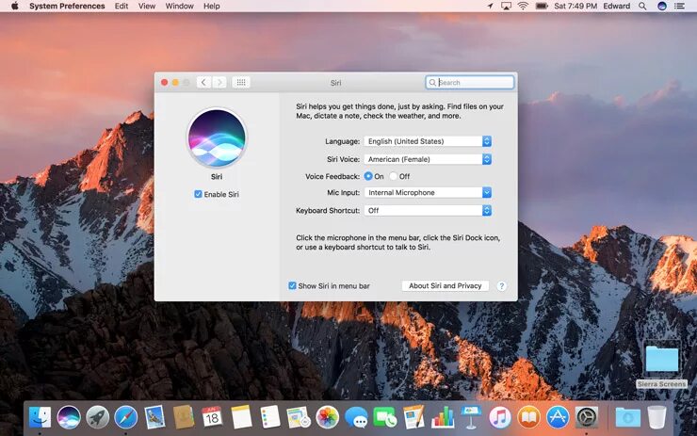This screenshot has width=697, height=436.
Task: Click the large Siri orb in preferences
Action: 217,137
